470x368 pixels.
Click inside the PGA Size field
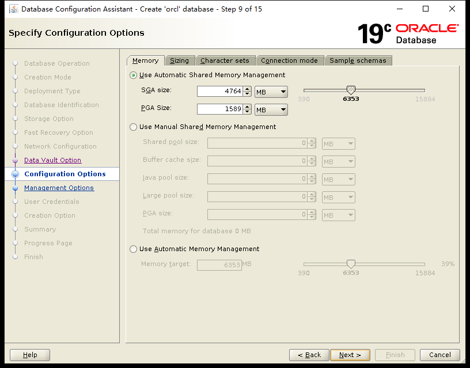coord(219,109)
